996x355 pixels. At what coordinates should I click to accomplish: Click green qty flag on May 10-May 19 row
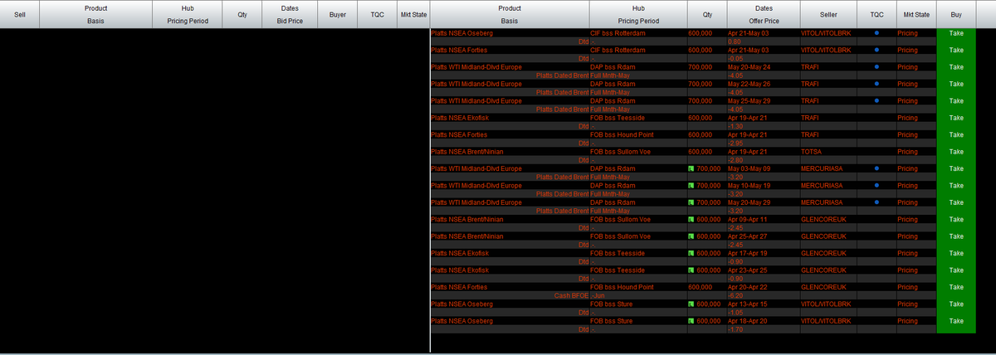(x=692, y=185)
